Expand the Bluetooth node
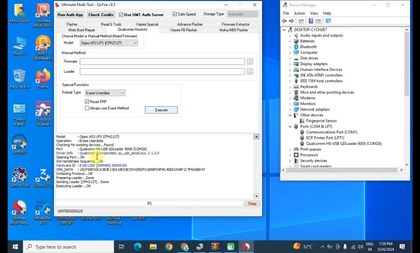 click(x=290, y=47)
